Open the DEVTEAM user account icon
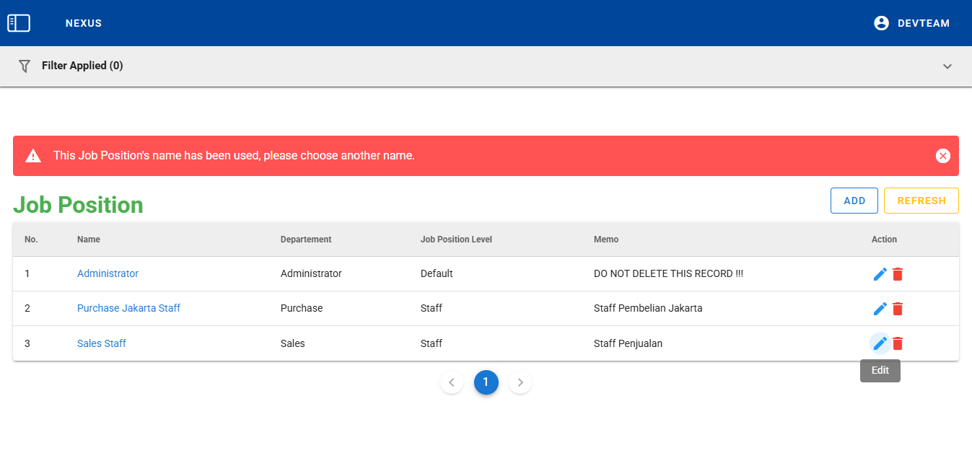 881,23
